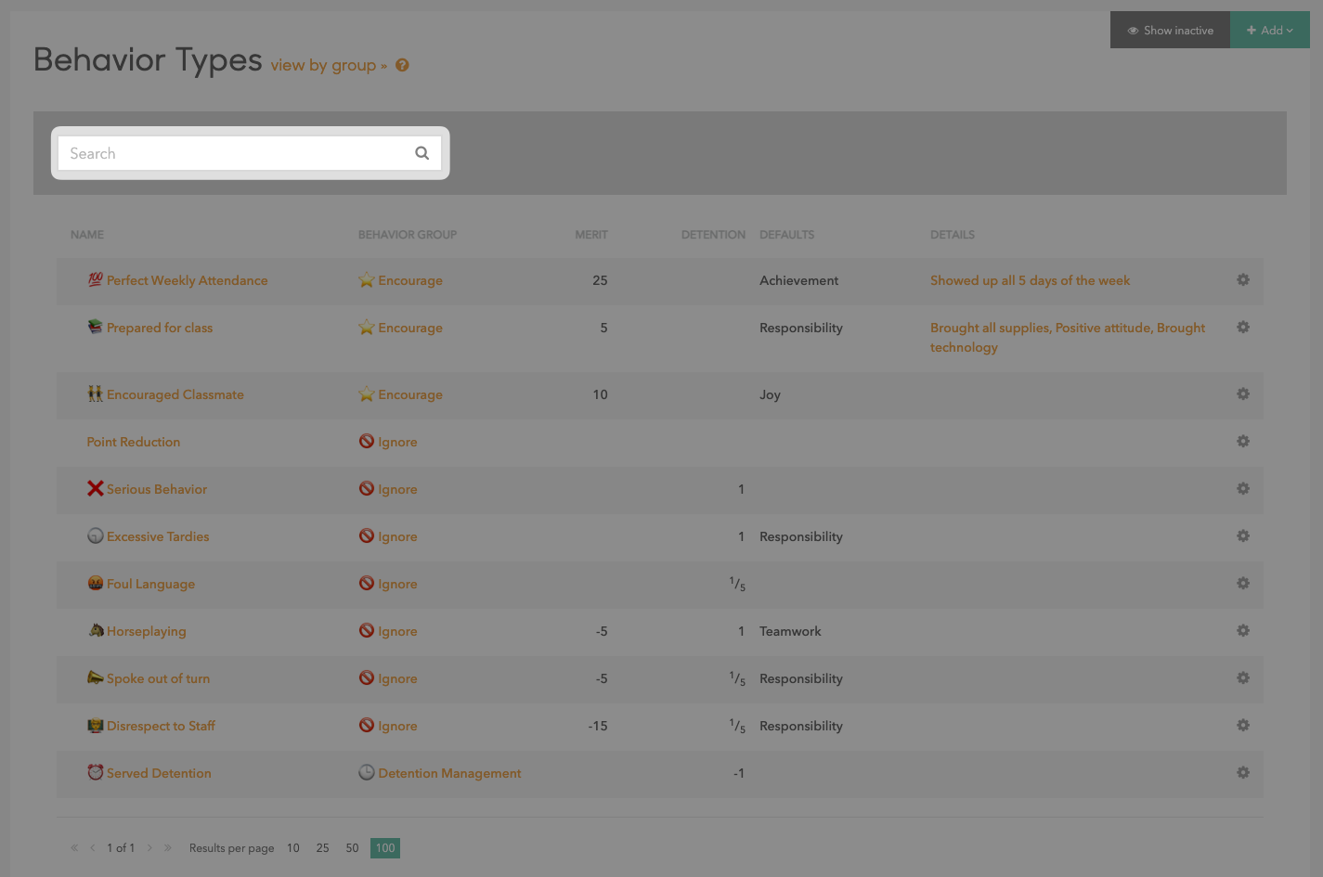The height and width of the screenshot is (877, 1323).
Task: Click gear icon for Serious Behavior row
Action: tap(1242, 489)
